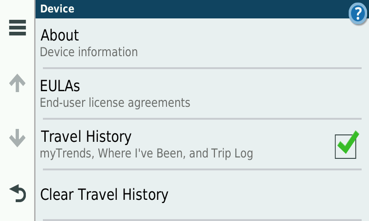Click the word "Clear" in the last row

tap(57, 195)
